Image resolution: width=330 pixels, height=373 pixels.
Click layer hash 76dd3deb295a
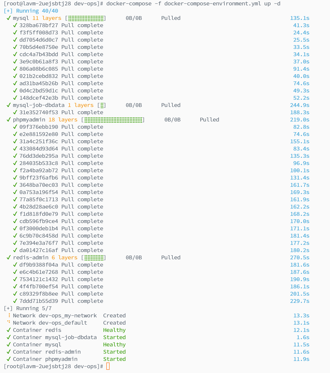point(39,156)
